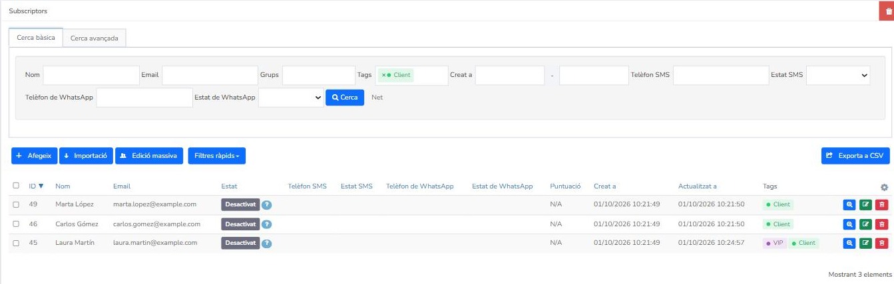
Task: Click help icon next to Marta's Desactivat status
Action: pyautogui.click(x=266, y=205)
